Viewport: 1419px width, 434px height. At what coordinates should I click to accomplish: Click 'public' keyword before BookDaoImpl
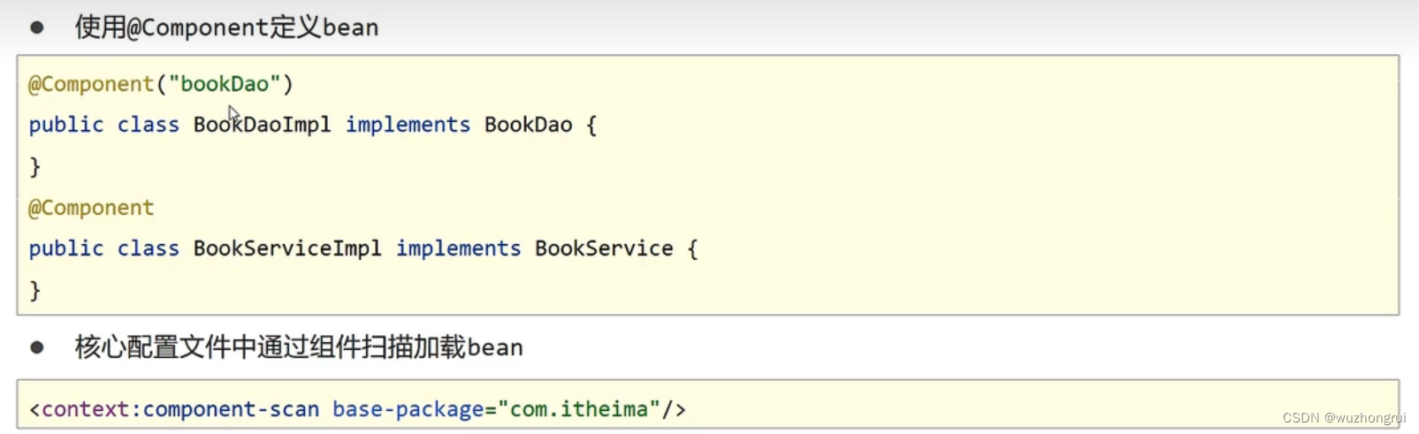(x=66, y=125)
